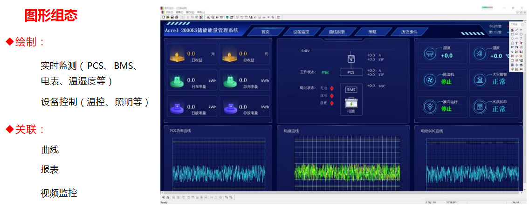Click the Open folder toolbar icon
529x205 pixels.
tap(168, 17)
